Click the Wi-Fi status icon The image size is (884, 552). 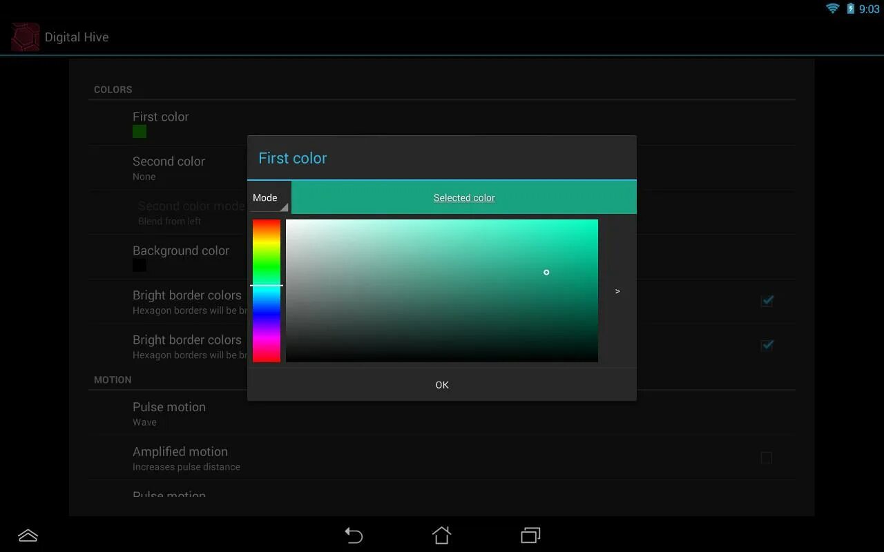(x=833, y=8)
